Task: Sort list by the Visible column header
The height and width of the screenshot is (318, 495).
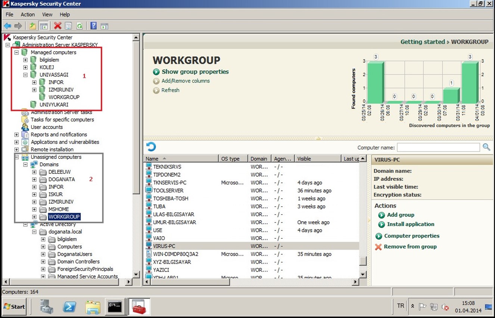Action: pyautogui.click(x=318, y=159)
